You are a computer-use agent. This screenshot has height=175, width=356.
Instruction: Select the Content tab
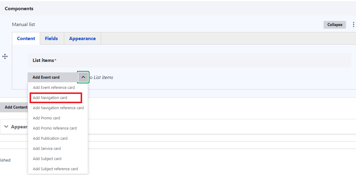click(26, 39)
